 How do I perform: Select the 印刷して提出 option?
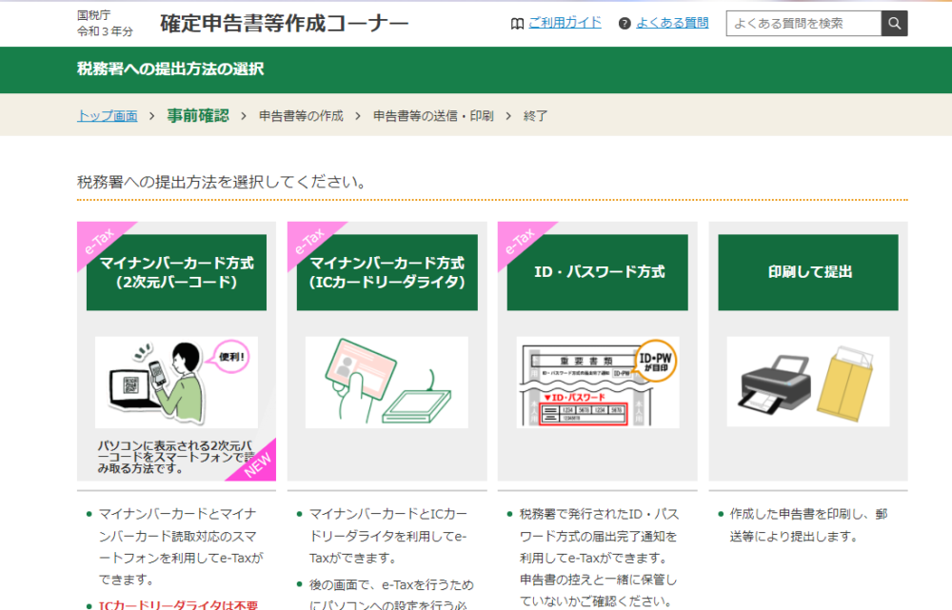pyautogui.click(x=807, y=270)
